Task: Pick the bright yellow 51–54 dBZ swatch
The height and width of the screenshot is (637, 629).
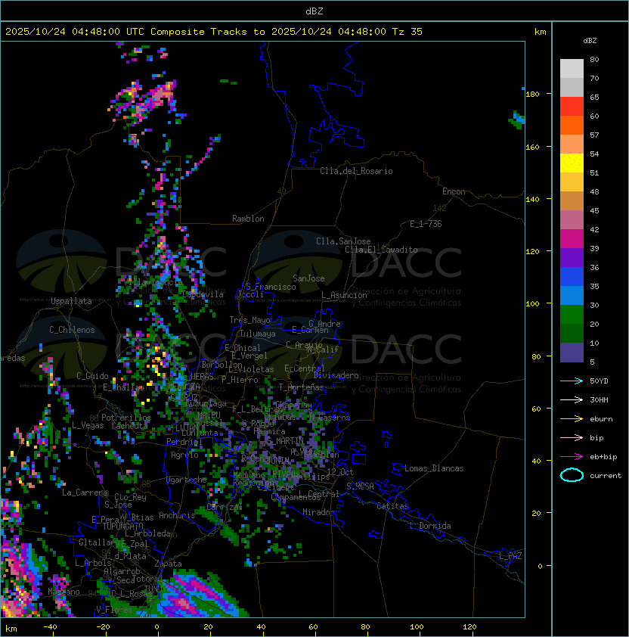Action: (572, 163)
